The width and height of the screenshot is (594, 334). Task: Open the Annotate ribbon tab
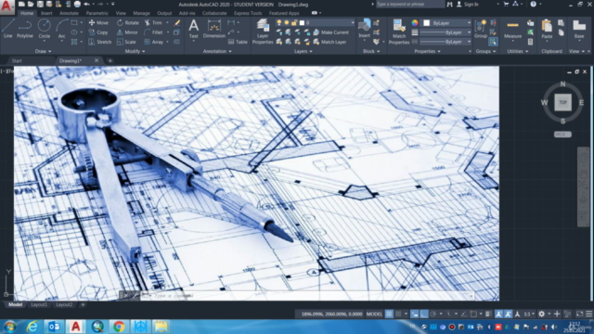tap(69, 13)
